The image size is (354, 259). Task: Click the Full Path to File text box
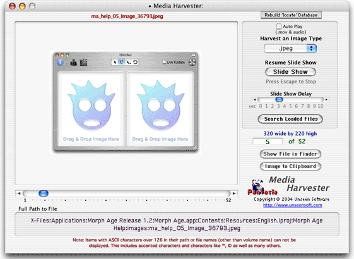point(177,224)
